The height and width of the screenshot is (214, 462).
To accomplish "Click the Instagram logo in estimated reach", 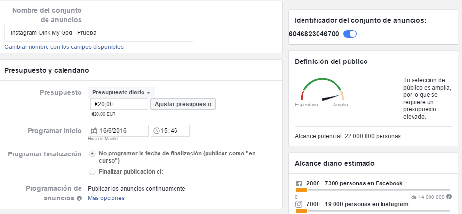I will point(299,204).
